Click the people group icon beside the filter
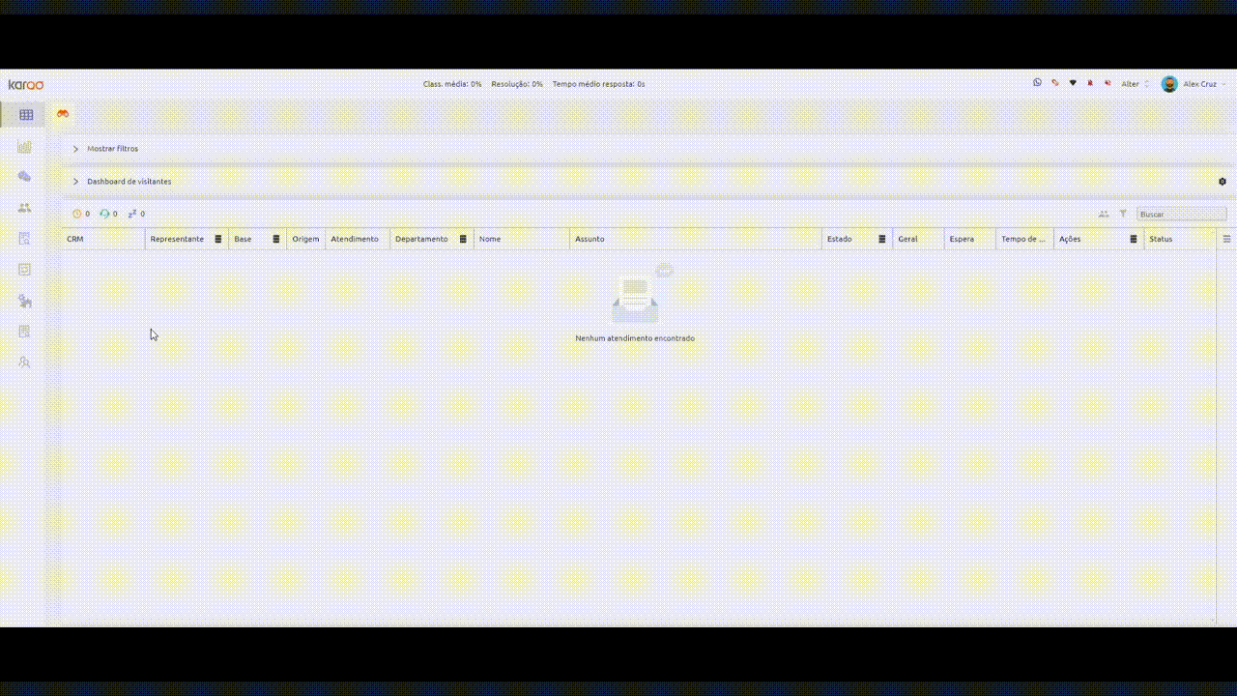The image size is (1237, 696). pos(1104,214)
